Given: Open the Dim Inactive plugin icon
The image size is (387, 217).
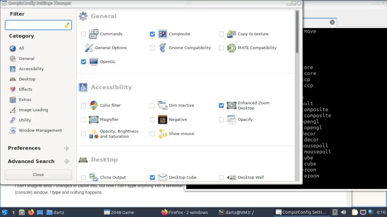Looking at the screenshot, I should (163, 105).
